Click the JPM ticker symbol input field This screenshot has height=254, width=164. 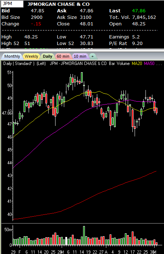pos(12,4)
